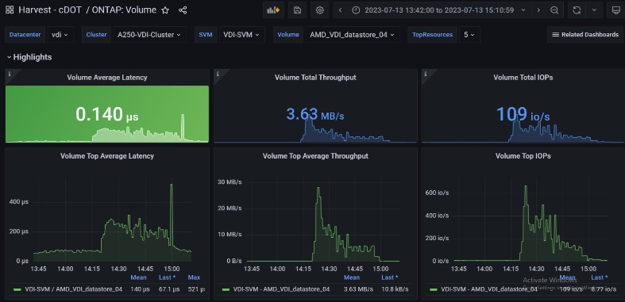The height and width of the screenshot is (302, 625).
Task: Open the dashboards grid icon
Action: coord(10,10)
